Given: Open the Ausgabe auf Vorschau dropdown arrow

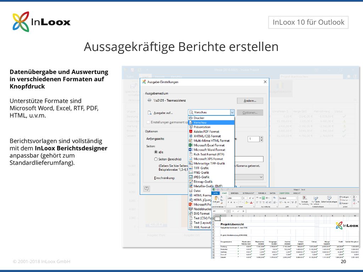Looking at the screenshot, I should 232,112.
